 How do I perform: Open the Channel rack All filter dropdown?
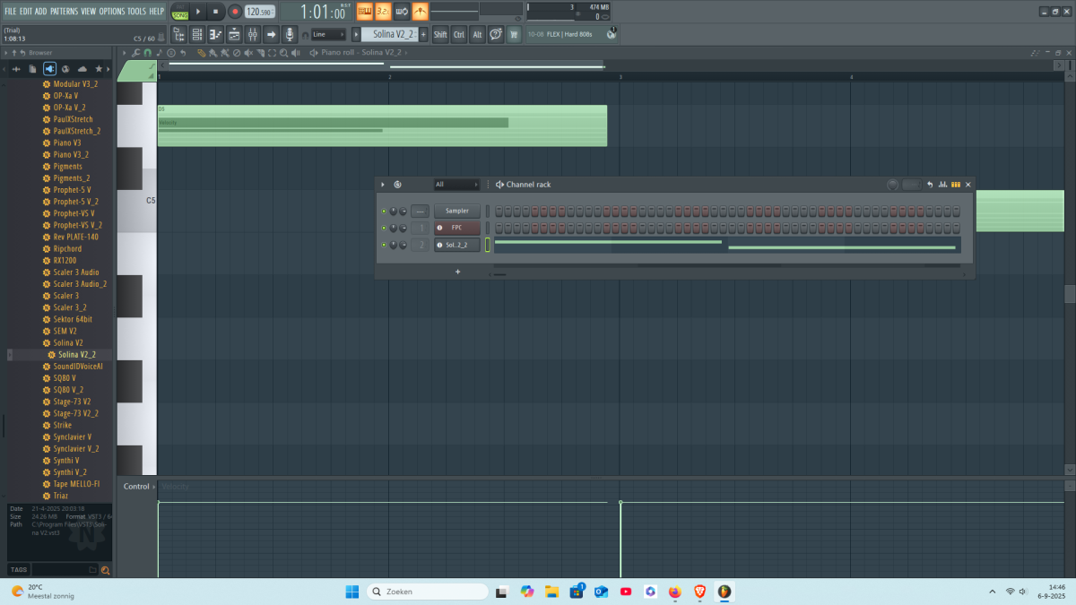pos(457,185)
